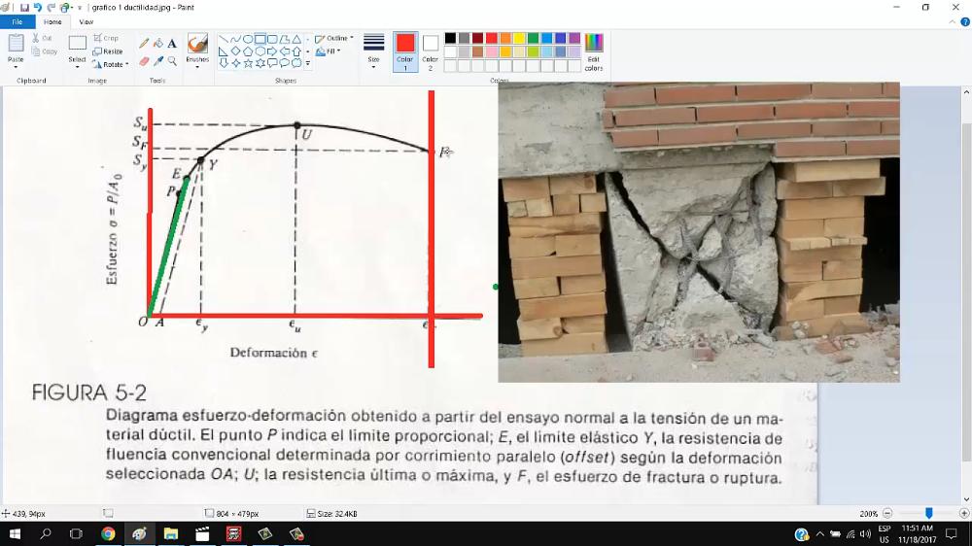Open the Rotate dropdown menu

tap(111, 64)
